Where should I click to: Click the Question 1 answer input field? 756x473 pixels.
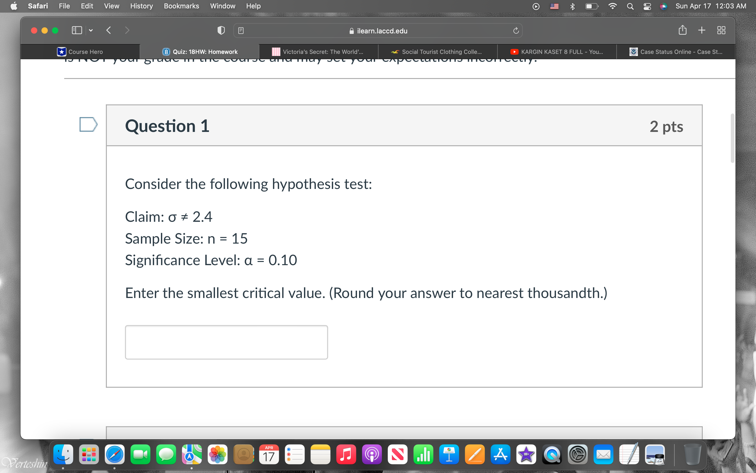pyautogui.click(x=226, y=342)
